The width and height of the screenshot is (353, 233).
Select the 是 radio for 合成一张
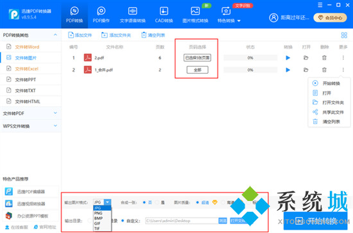(x=157, y=202)
